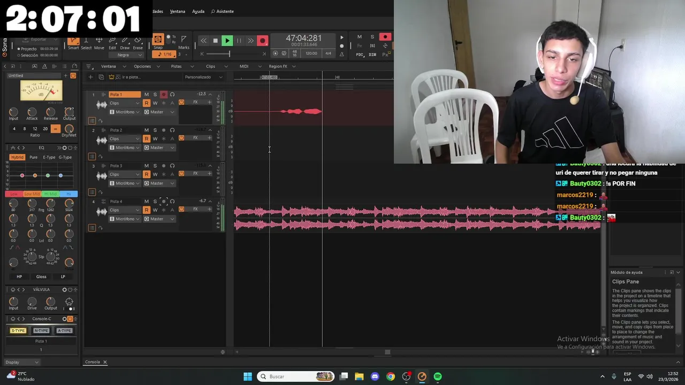Collapse Pista 4 with its chevron
The height and width of the screenshot is (385, 685).
click(210, 202)
